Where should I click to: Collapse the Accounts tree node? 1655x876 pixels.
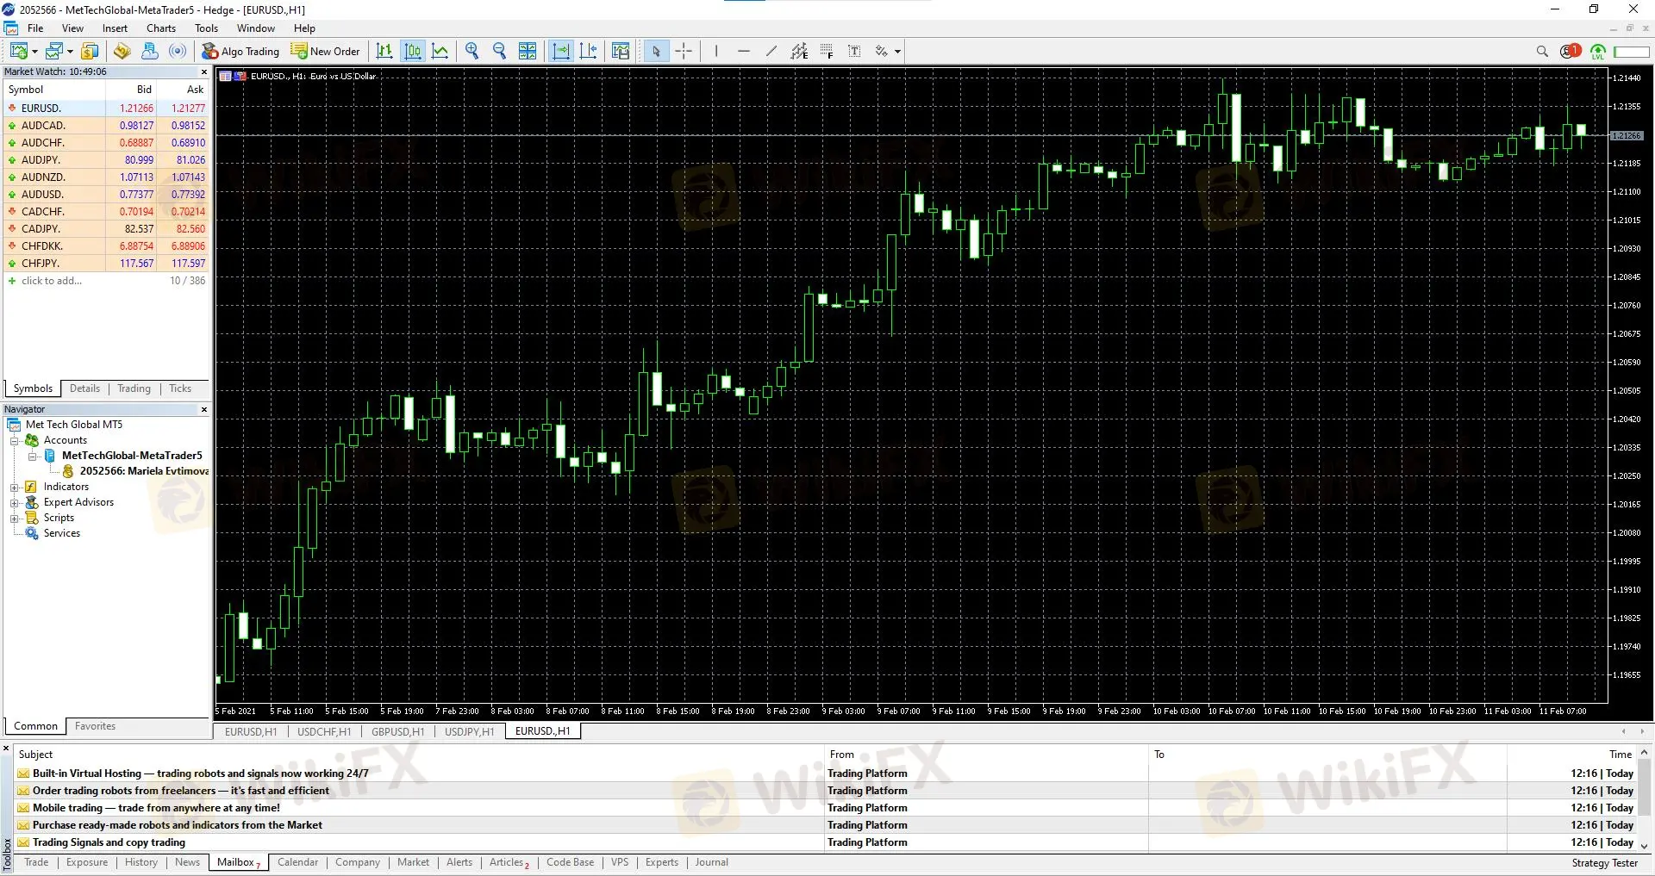pos(15,441)
